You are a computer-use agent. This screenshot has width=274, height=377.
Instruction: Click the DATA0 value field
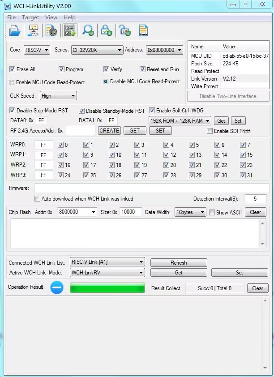[41, 120]
